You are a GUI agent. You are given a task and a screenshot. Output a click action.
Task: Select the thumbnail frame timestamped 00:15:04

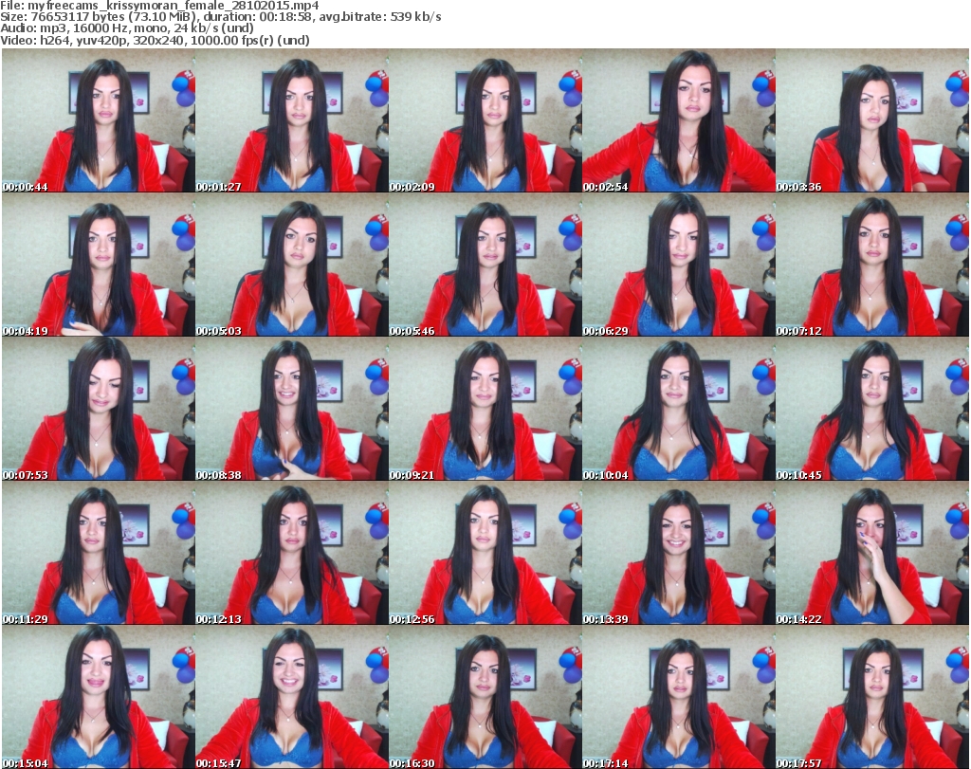point(99,697)
